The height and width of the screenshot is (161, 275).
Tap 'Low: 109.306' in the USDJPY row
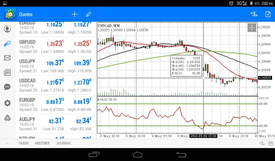coord(52,71)
